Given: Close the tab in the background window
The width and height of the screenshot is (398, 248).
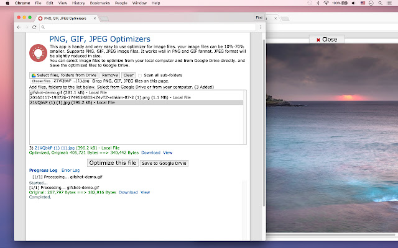Looking at the screenshot, I should (x=275, y=18).
